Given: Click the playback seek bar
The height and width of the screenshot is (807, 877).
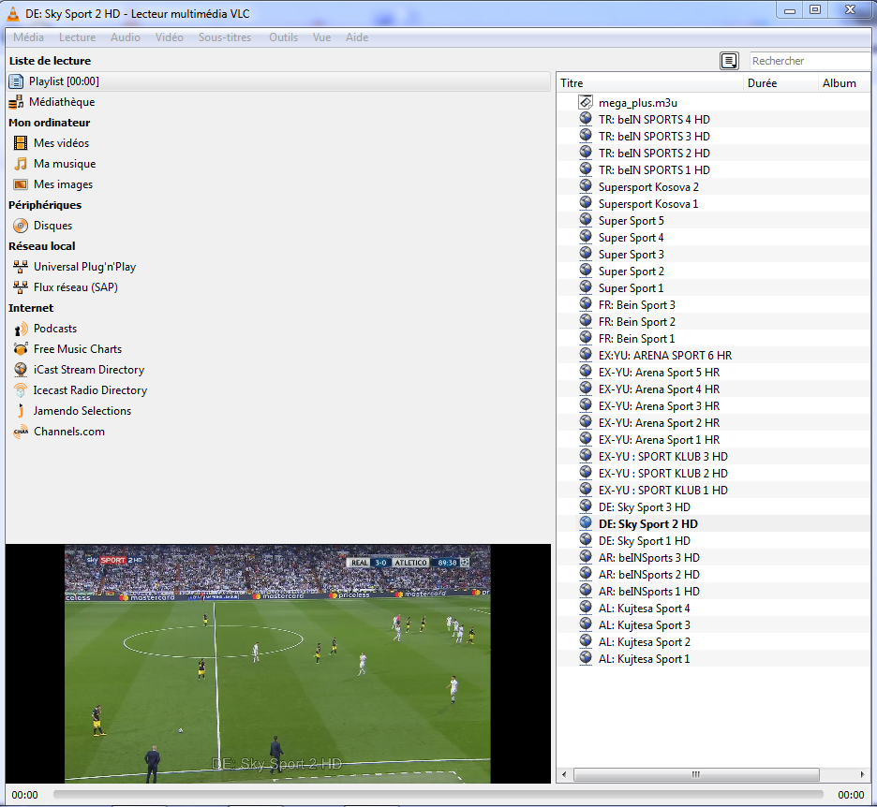Looking at the screenshot, I should coord(438,794).
